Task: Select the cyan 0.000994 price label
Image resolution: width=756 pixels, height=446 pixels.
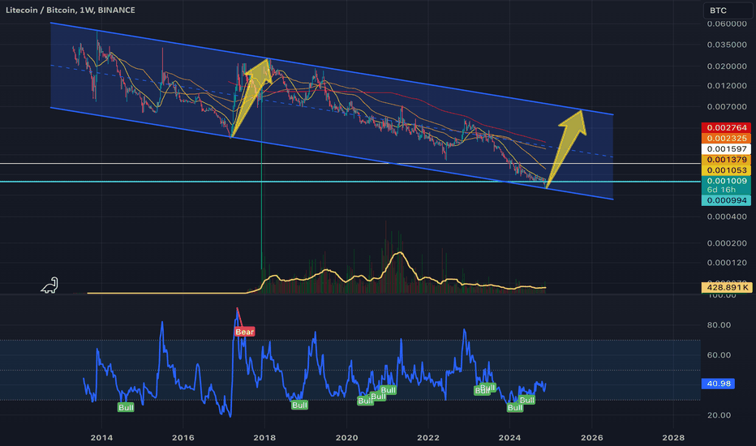Action: point(726,200)
